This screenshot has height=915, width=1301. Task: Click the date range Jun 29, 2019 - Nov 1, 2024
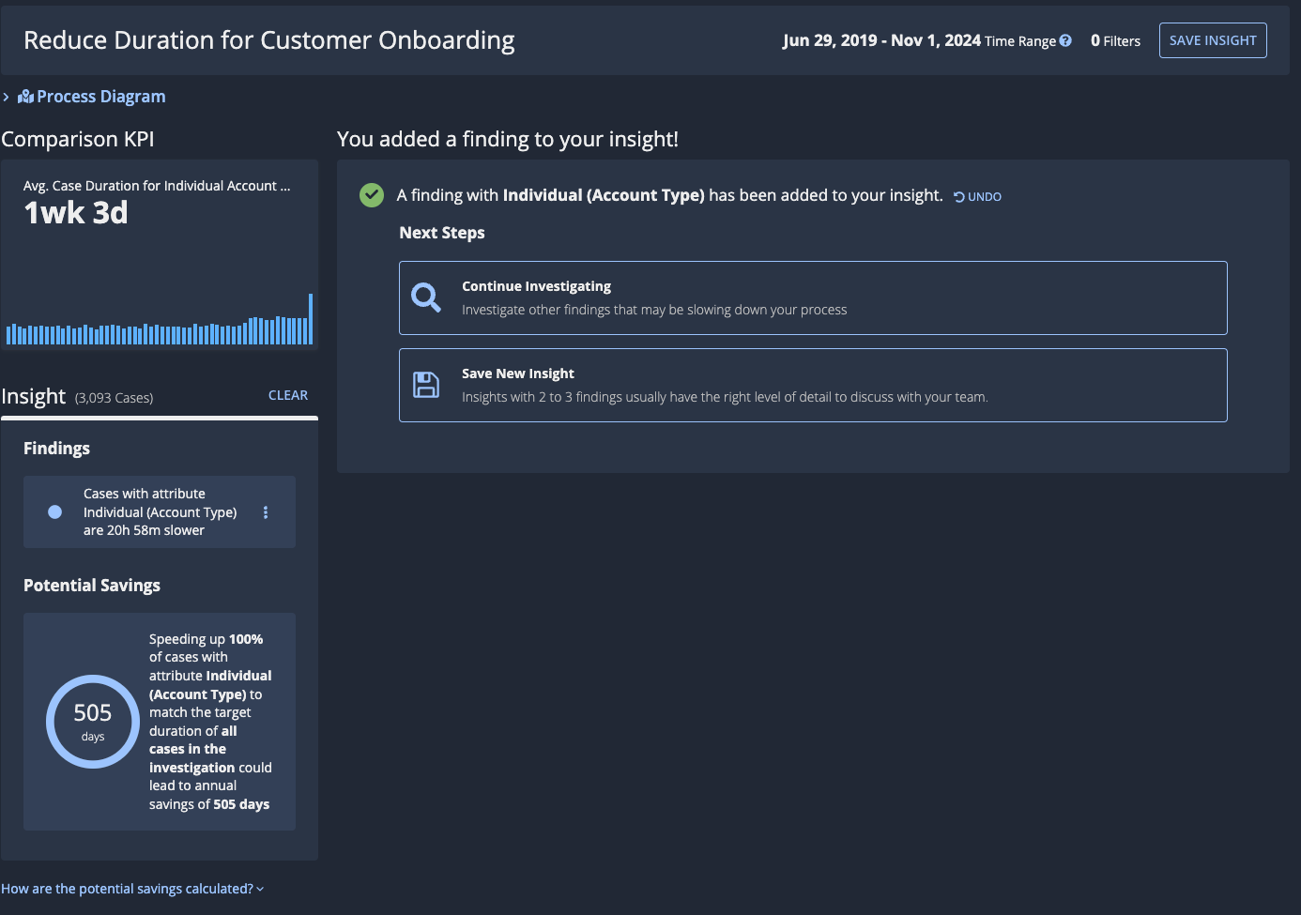(x=881, y=40)
